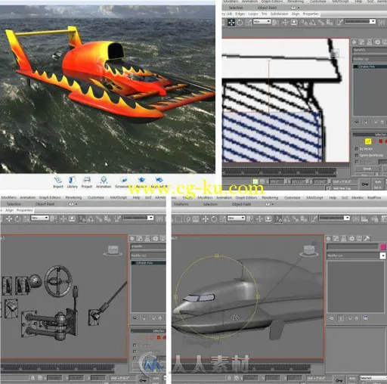This screenshot has height=384, width=387.
Task: Click the ViewCube in the bottom-right viewport
Action: click(309, 249)
